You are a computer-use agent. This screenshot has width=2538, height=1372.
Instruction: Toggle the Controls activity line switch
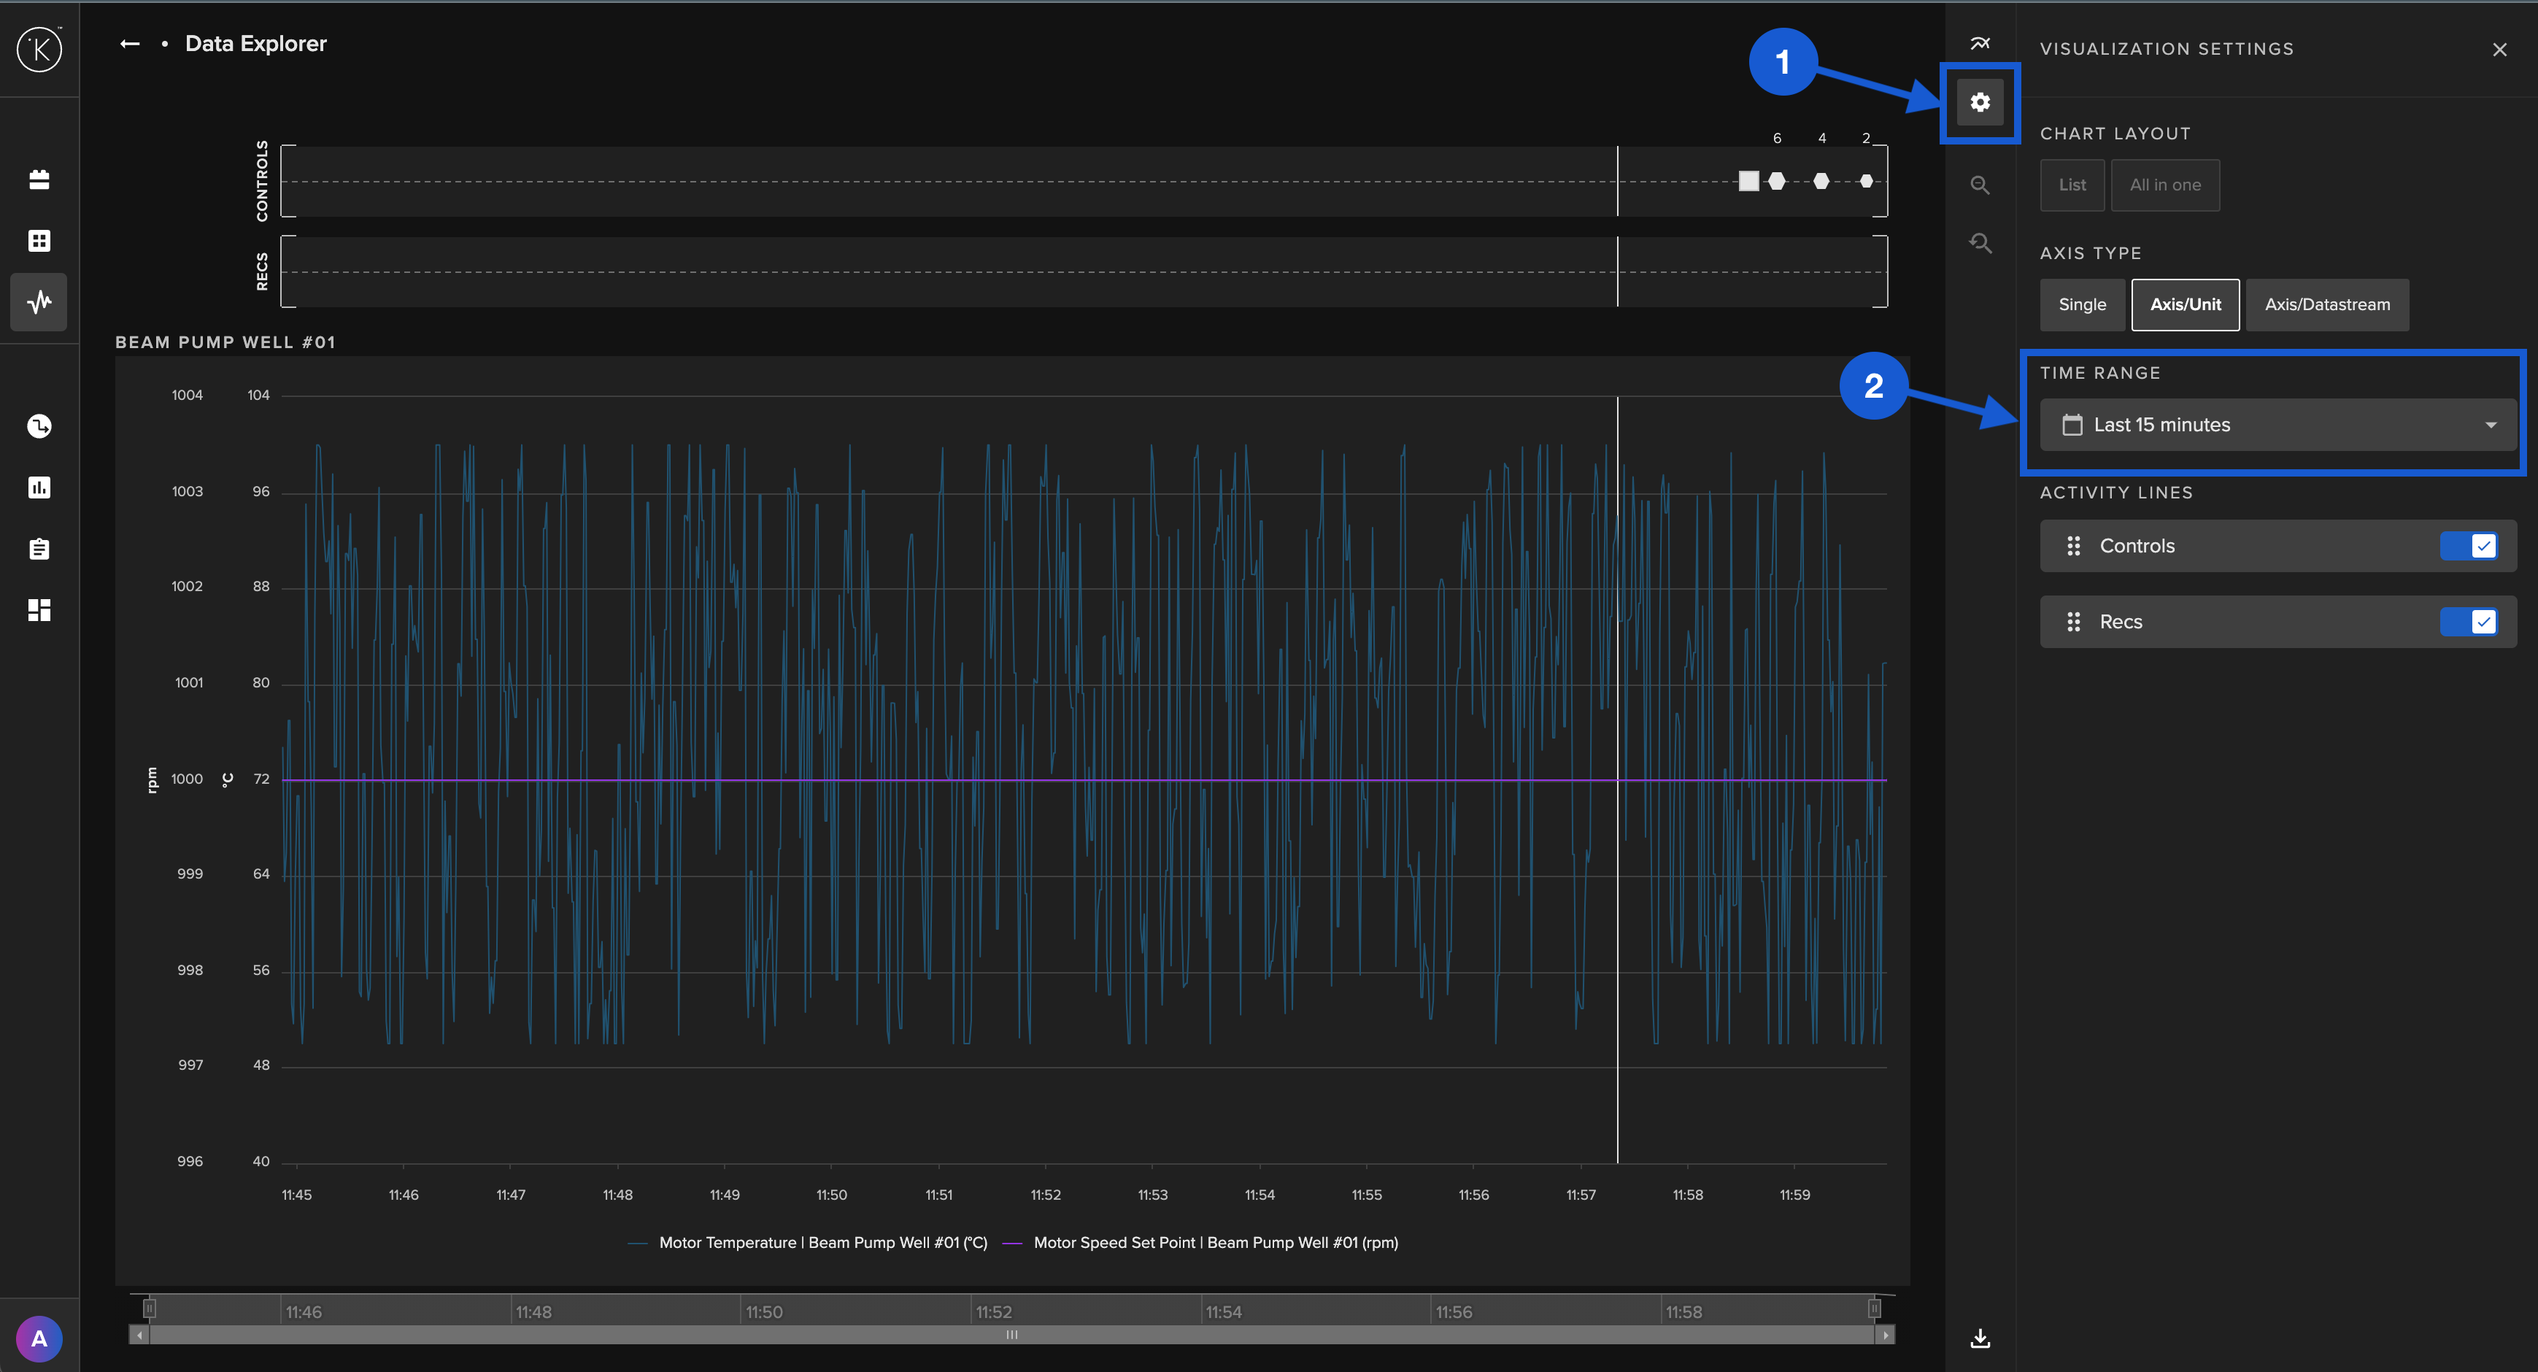[x=2468, y=546]
